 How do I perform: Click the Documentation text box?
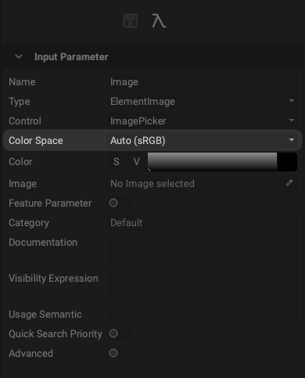tap(202, 250)
